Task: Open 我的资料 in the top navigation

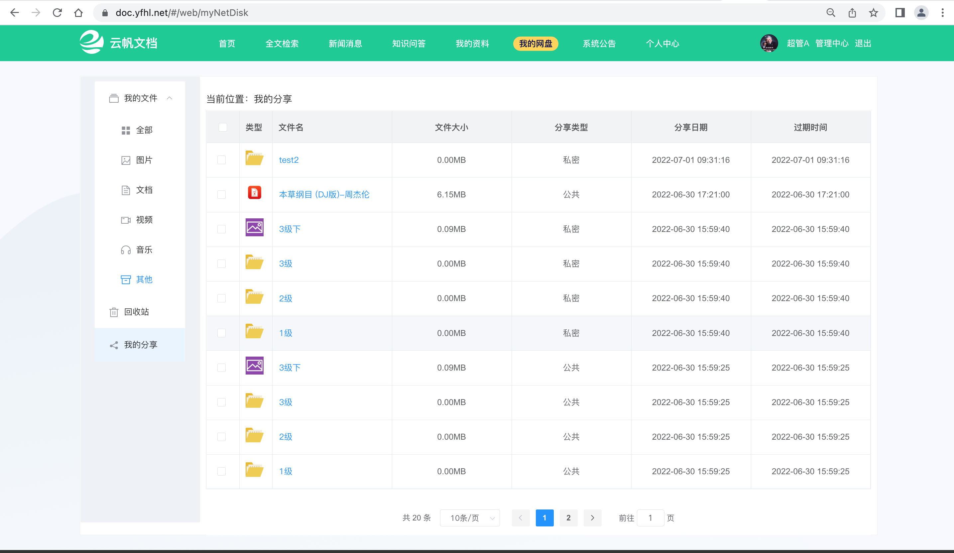Action: (472, 44)
